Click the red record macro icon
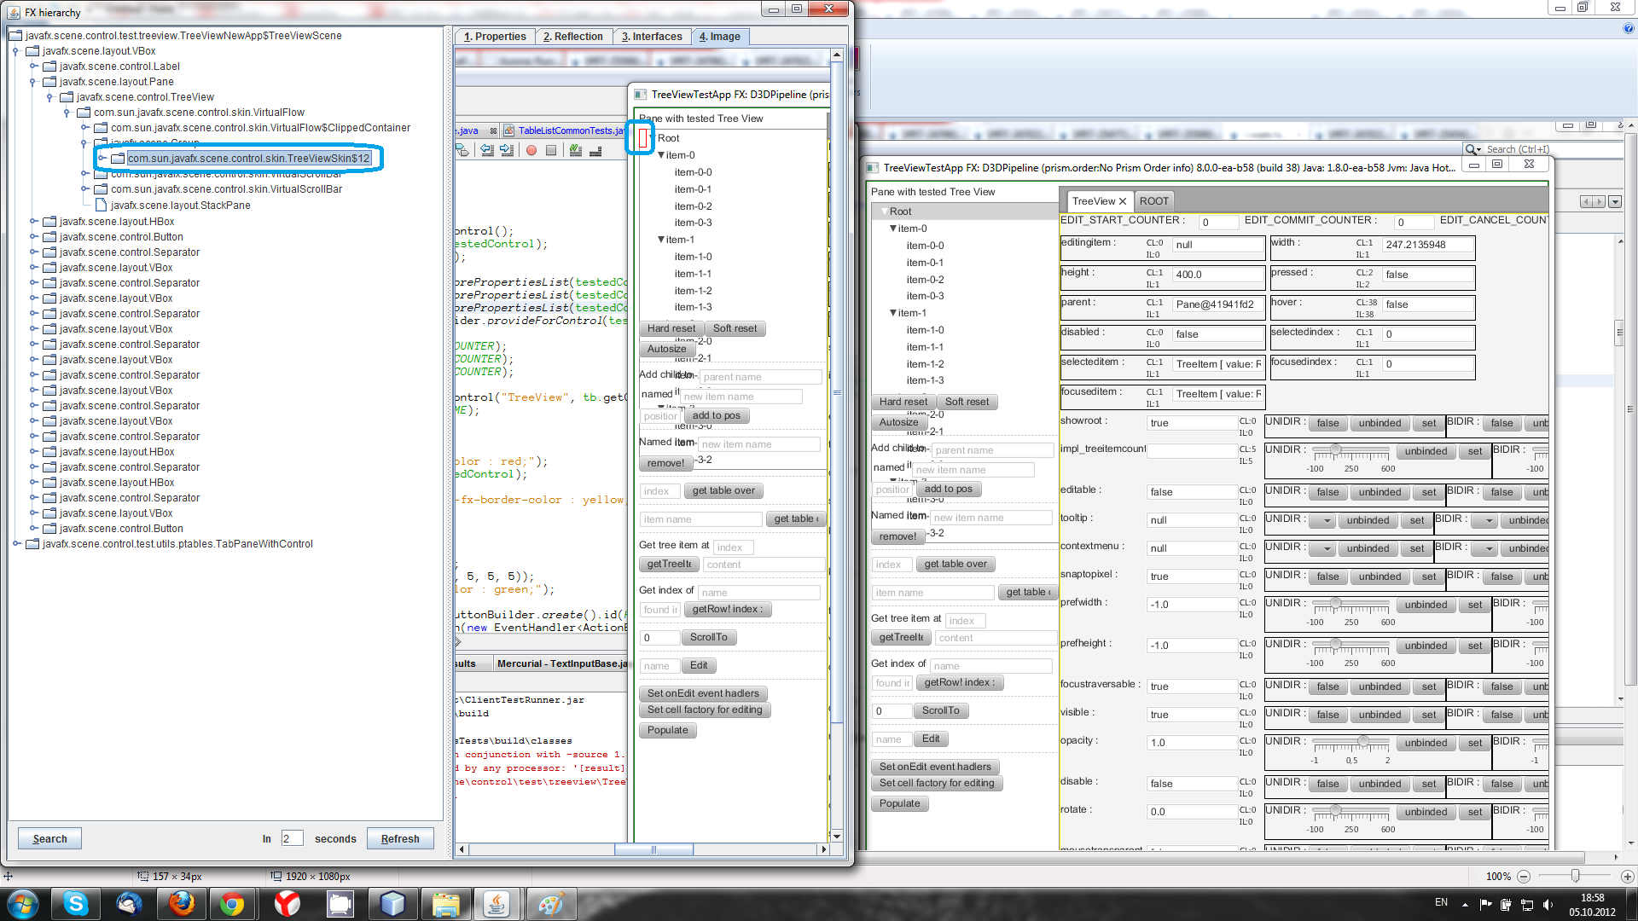This screenshot has height=921, width=1638. 531,151
